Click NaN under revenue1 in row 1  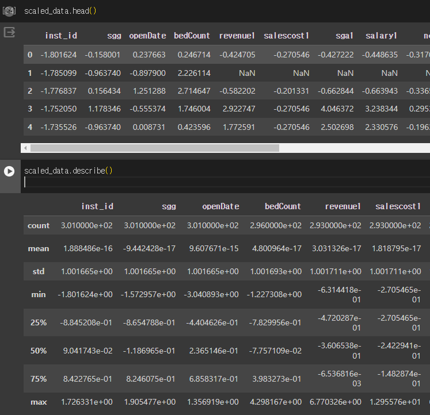tap(247, 73)
